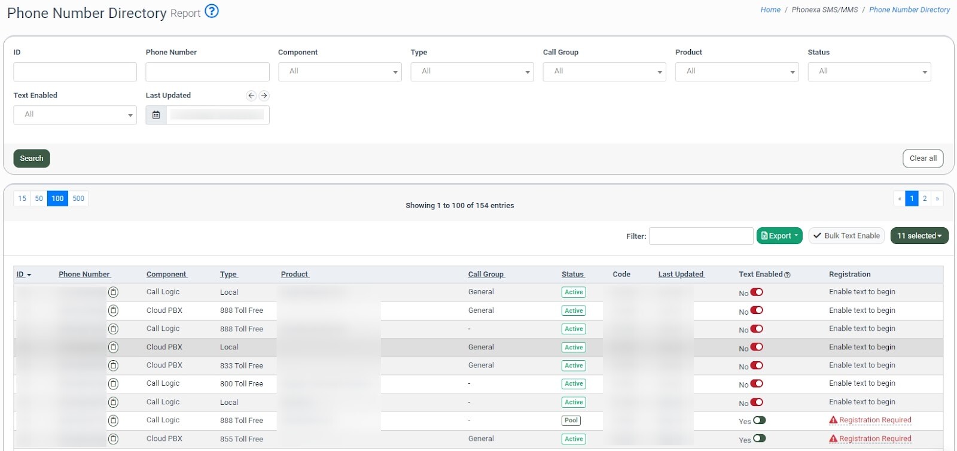Sort by Call Group column header
957x451 pixels.
pyautogui.click(x=486, y=275)
